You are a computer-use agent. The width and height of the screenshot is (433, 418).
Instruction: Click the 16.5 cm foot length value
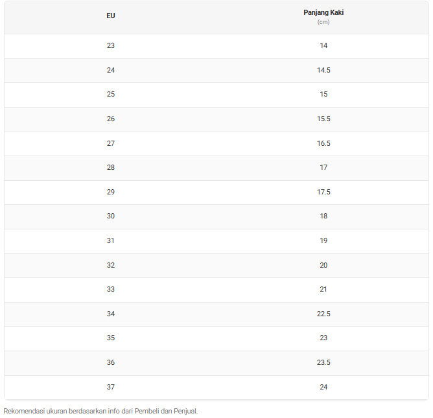pos(323,143)
